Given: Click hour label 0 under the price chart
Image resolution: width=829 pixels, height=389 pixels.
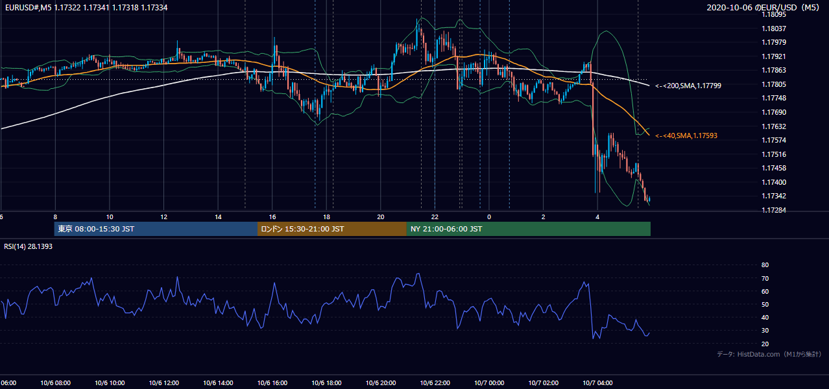Looking at the screenshot, I should (489, 217).
